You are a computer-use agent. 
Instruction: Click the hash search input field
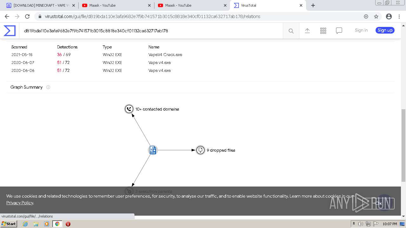coord(151,31)
